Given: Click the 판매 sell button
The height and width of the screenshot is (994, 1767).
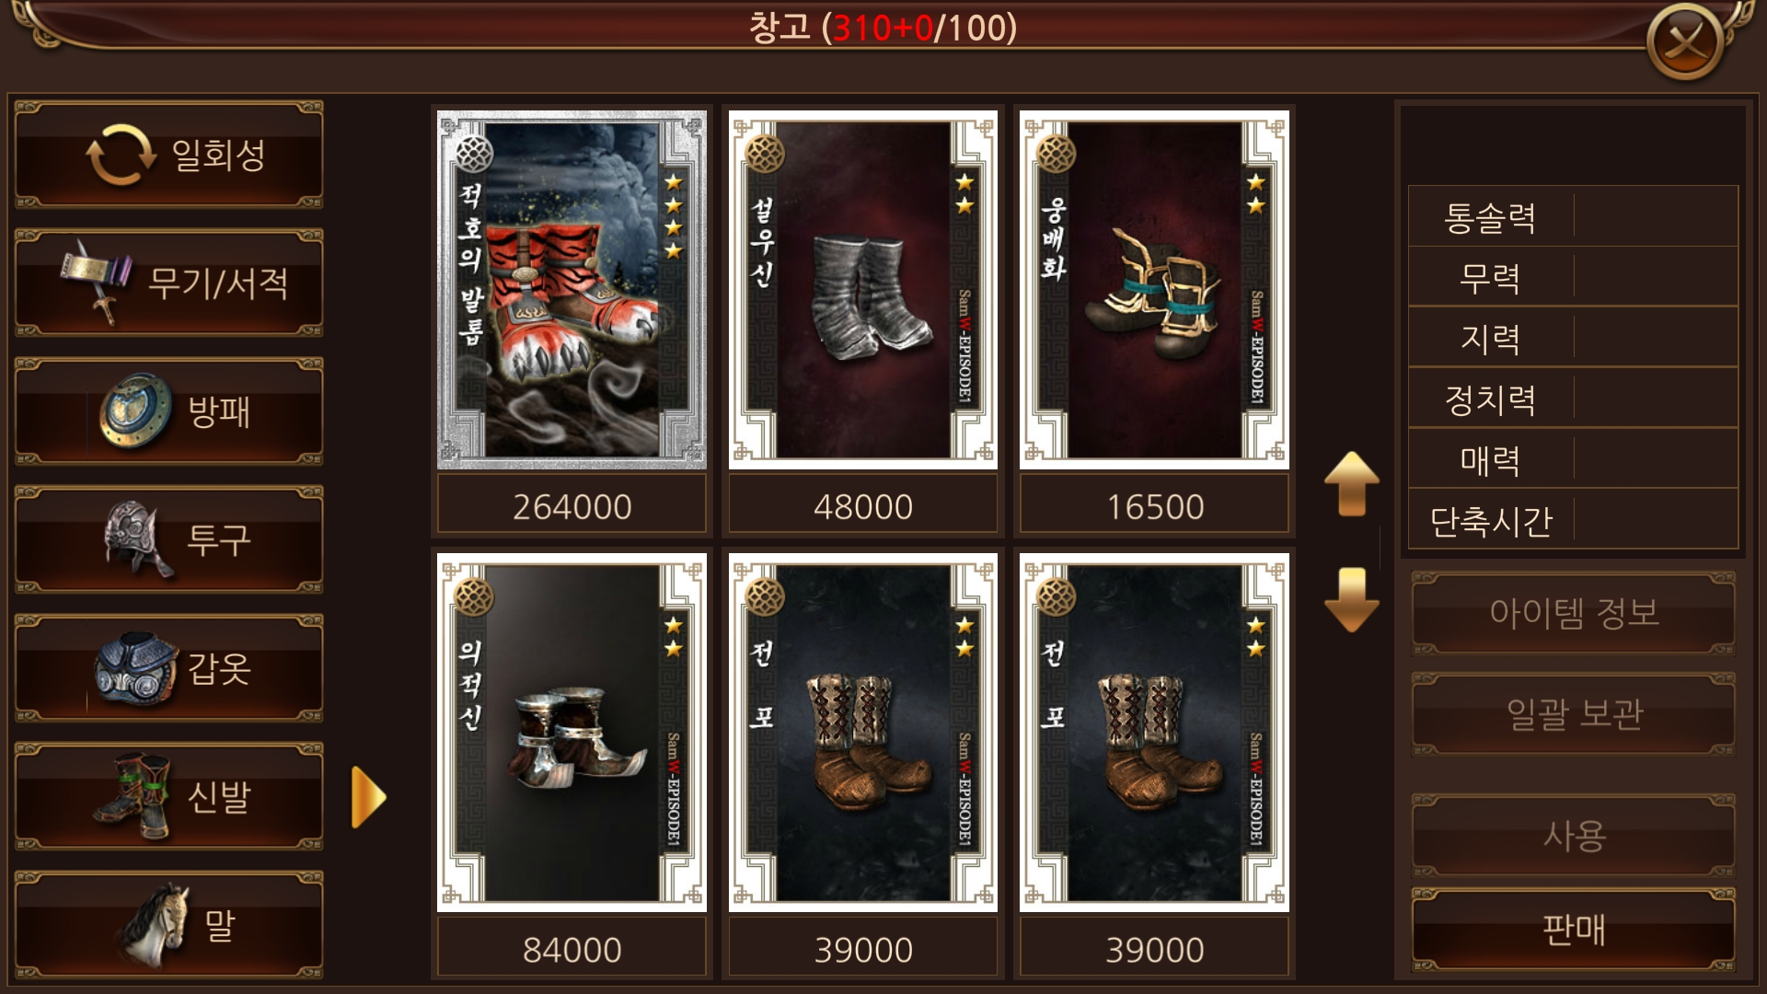Looking at the screenshot, I should coord(1574,930).
